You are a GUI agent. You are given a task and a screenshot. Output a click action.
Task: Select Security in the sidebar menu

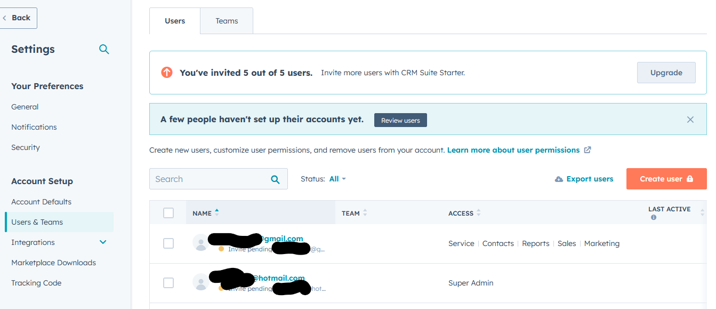25,147
